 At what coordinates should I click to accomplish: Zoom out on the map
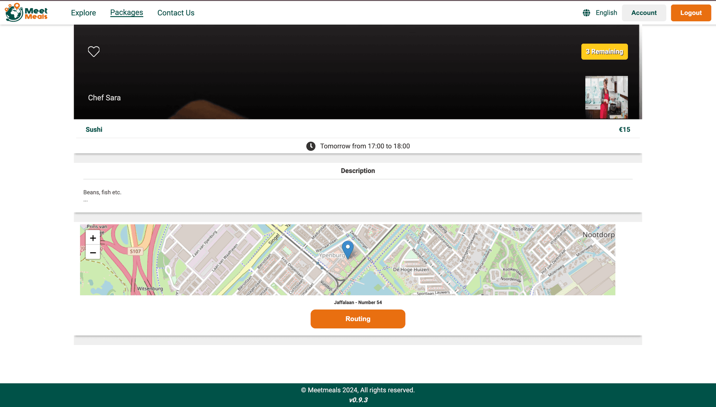tap(93, 253)
